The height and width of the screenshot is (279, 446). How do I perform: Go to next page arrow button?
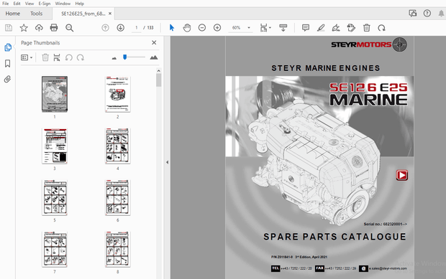point(120,27)
